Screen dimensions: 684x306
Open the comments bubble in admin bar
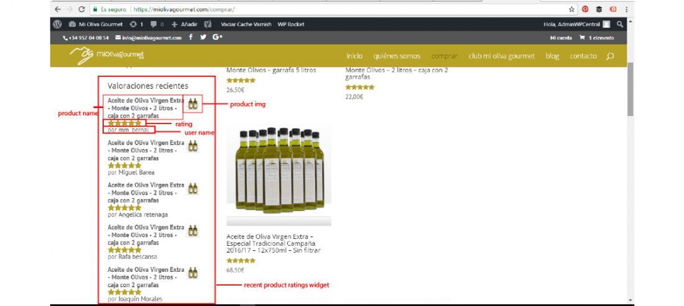point(154,24)
